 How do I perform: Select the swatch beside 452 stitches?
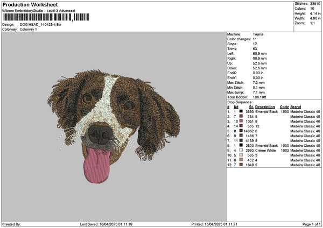pos(241,160)
